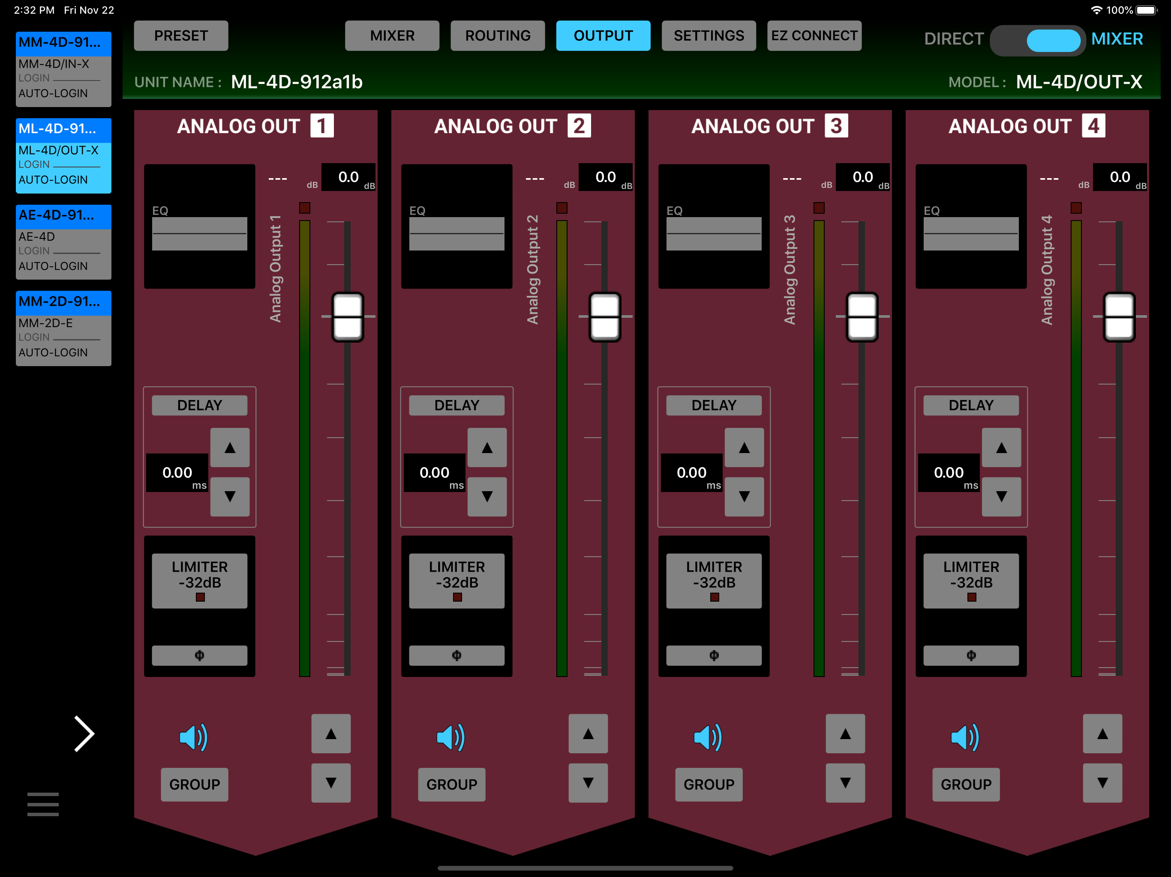
Task: Switch the Direct/Mixer toggle
Action: pos(1038,40)
